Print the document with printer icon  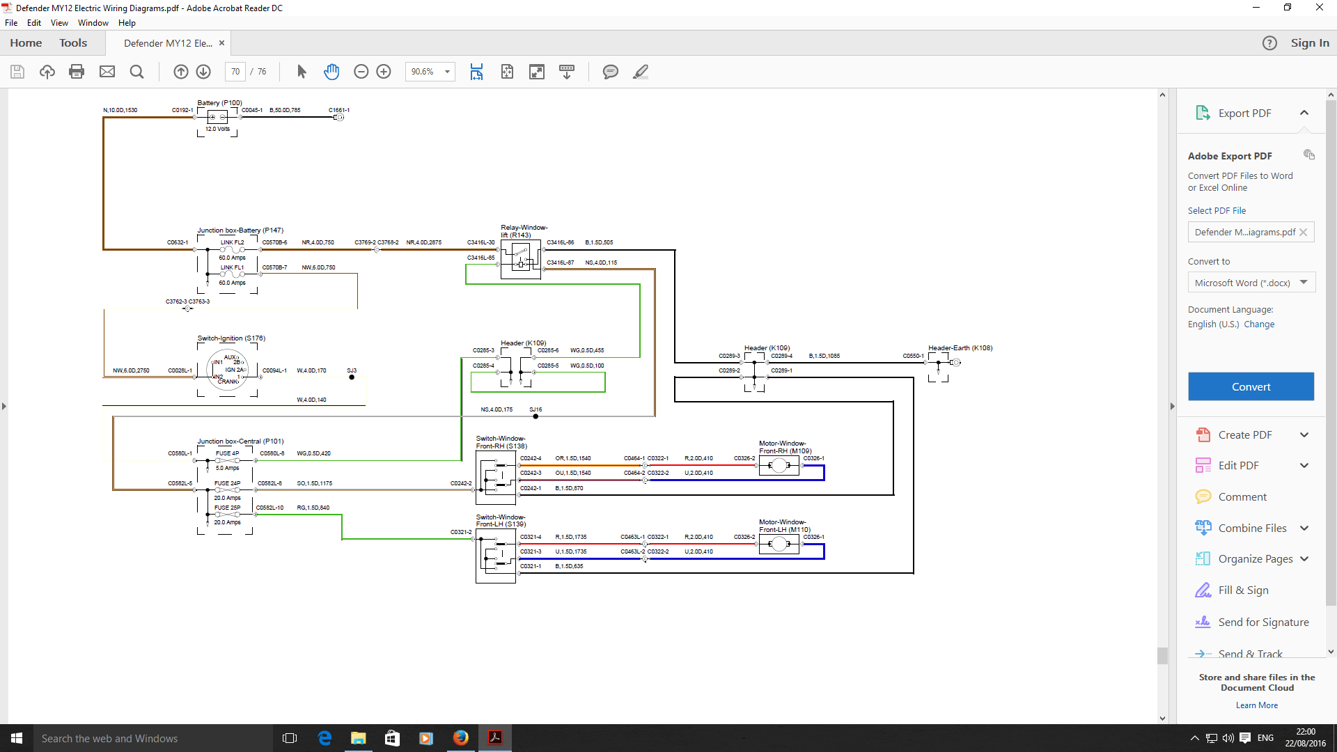[x=77, y=72]
